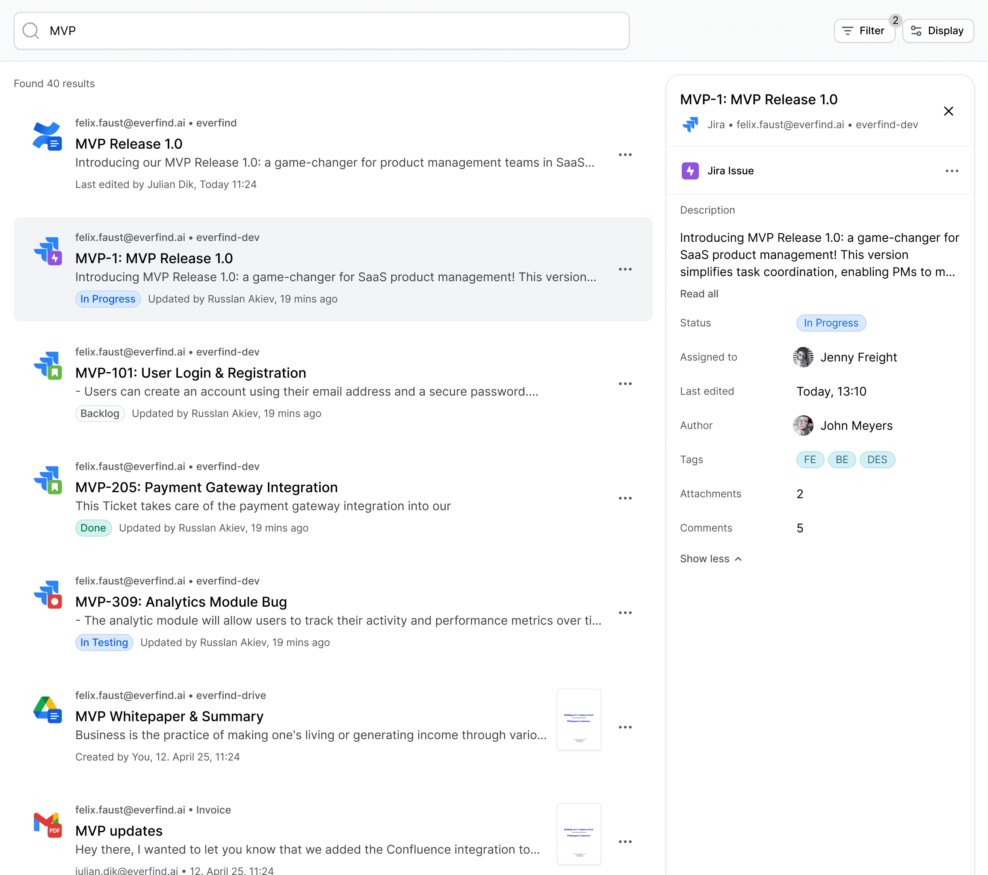Click the detail panel title MVP-1: MVP Release 1.0
This screenshot has height=875, width=988.
(758, 100)
